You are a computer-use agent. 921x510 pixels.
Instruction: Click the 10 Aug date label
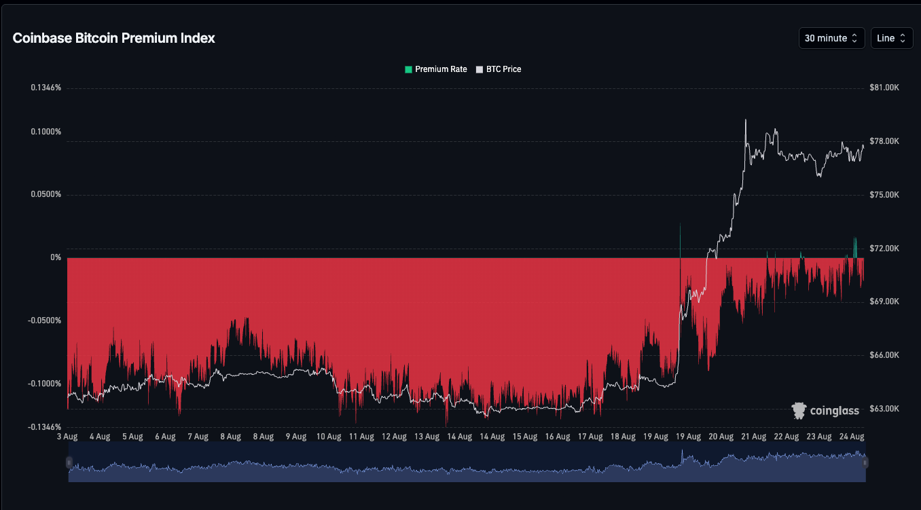coord(329,437)
